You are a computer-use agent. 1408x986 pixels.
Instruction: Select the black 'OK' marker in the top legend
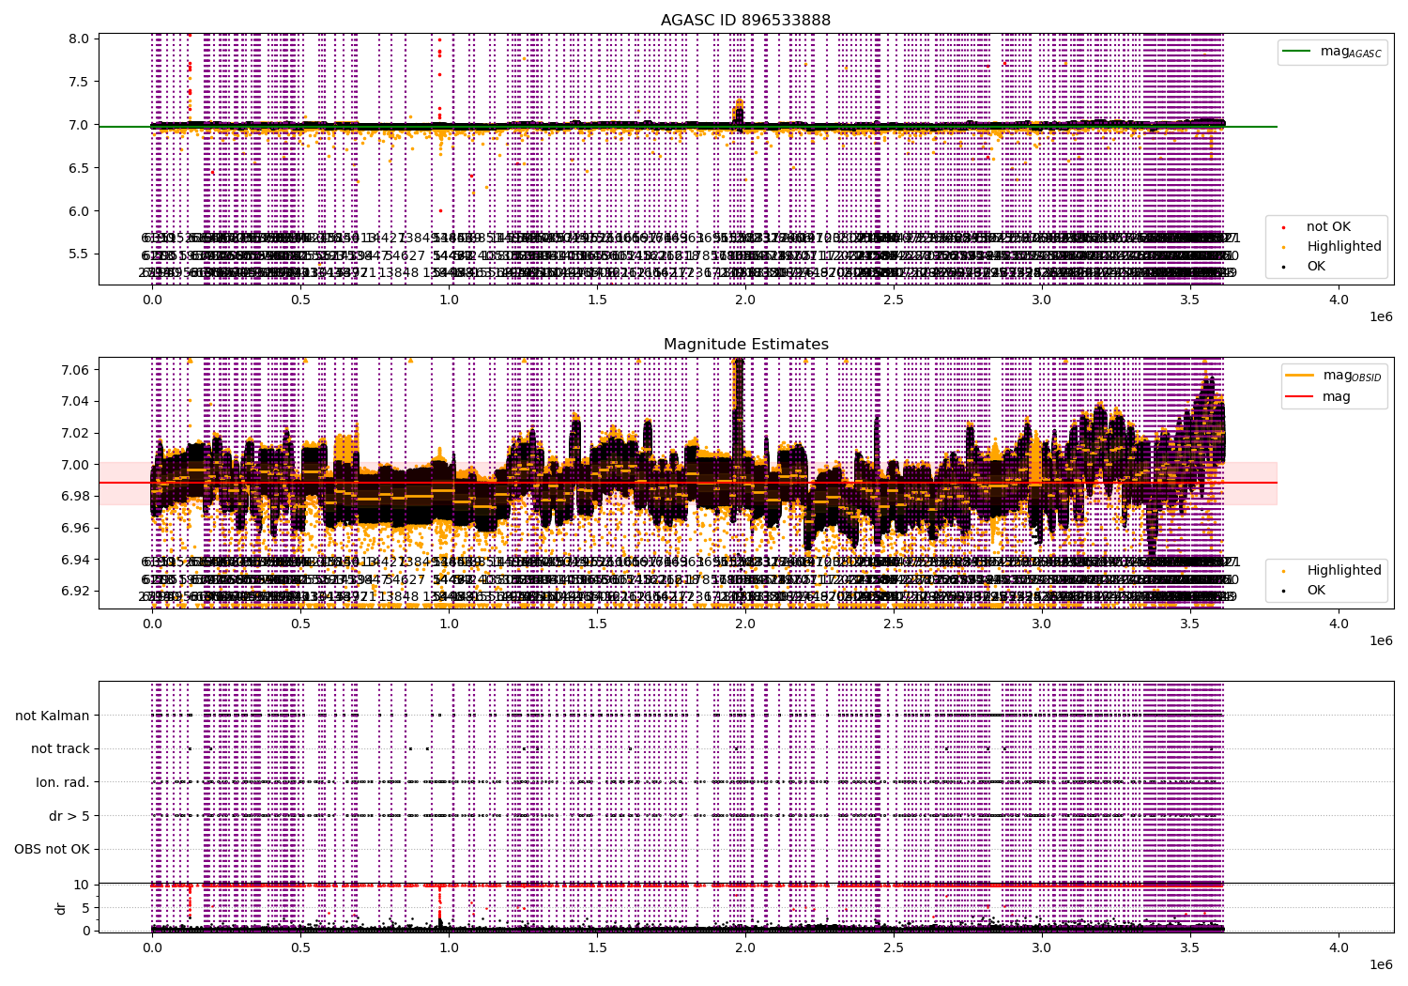pyautogui.click(x=1283, y=267)
